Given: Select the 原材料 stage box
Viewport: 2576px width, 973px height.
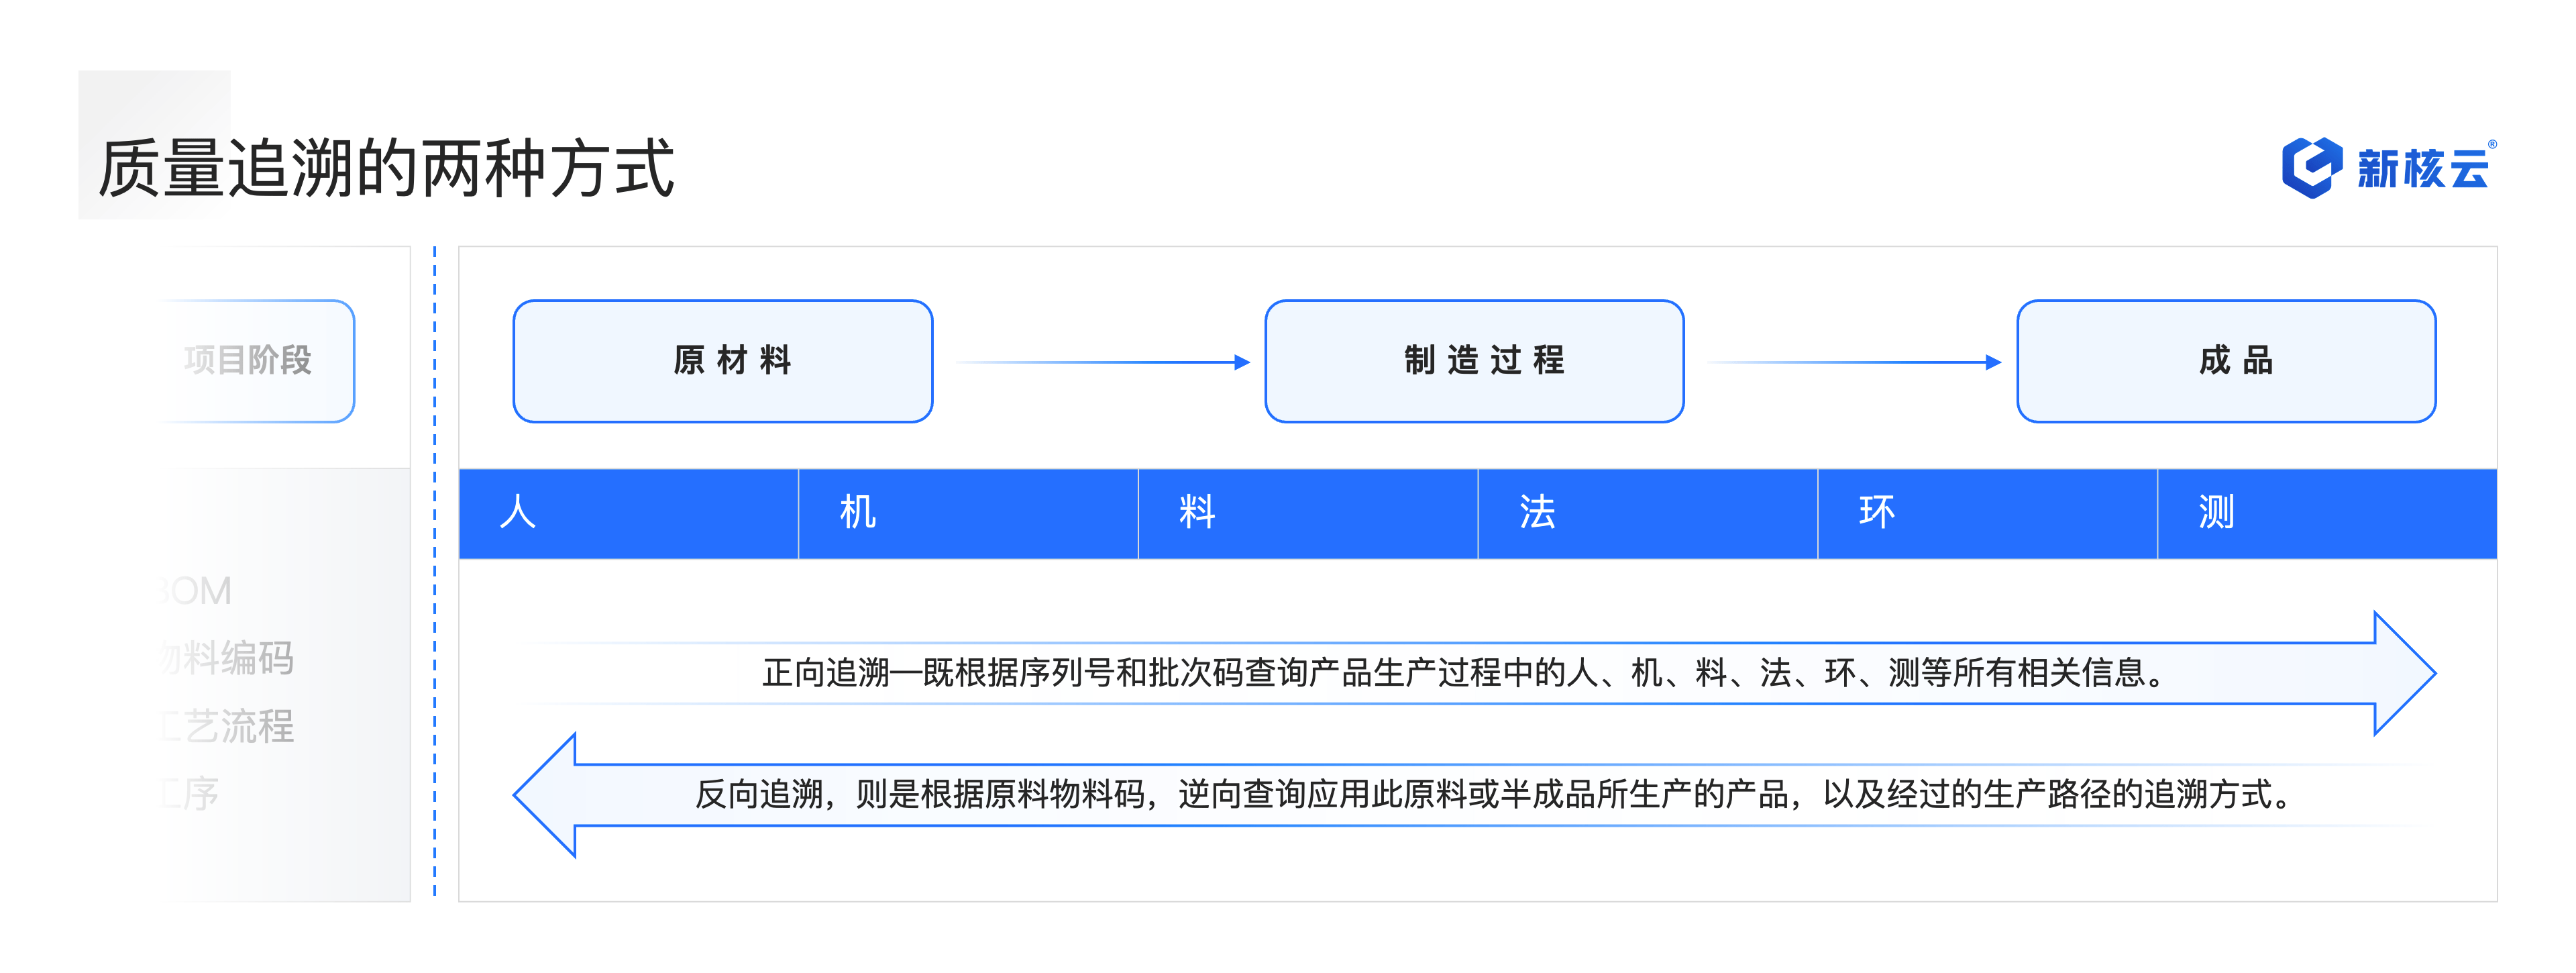Looking at the screenshot, I should click(722, 361).
